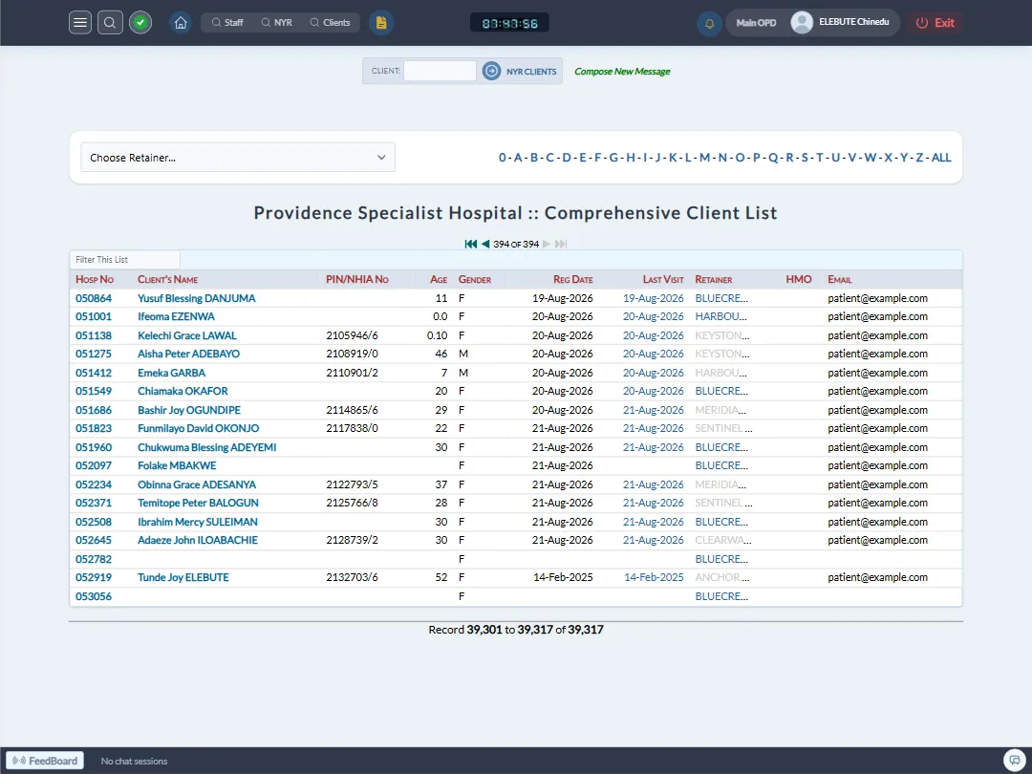
Task: Open client Adaeze John ILOABACHIE
Action: point(198,540)
